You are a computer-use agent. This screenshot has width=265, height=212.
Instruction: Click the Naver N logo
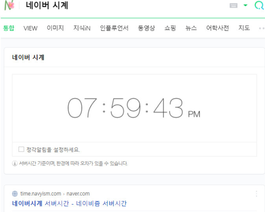coord(9,5)
